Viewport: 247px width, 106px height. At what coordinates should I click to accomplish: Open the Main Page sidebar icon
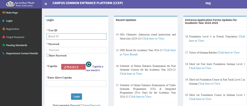(4, 12)
